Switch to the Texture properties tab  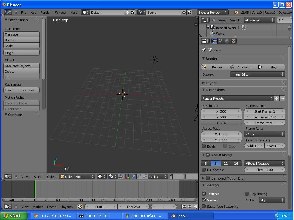[233, 41]
